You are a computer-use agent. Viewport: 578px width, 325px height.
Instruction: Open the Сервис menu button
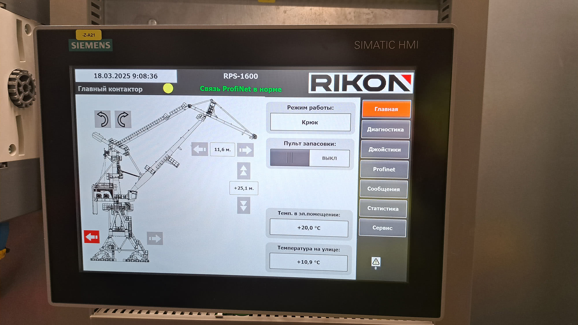click(382, 228)
